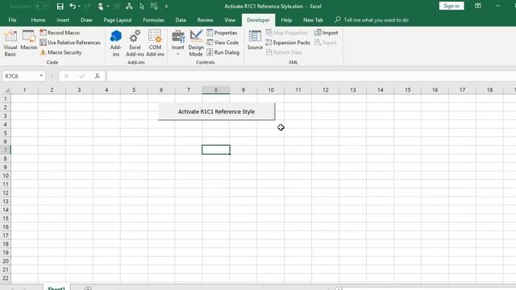Select row 7 header

(6, 150)
